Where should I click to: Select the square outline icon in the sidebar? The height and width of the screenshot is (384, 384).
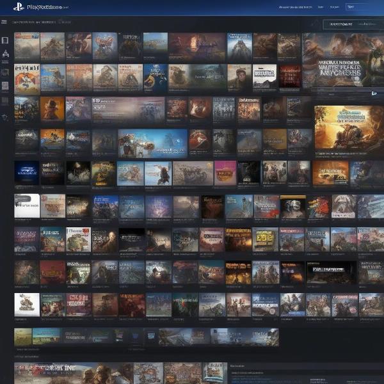coord(5,40)
